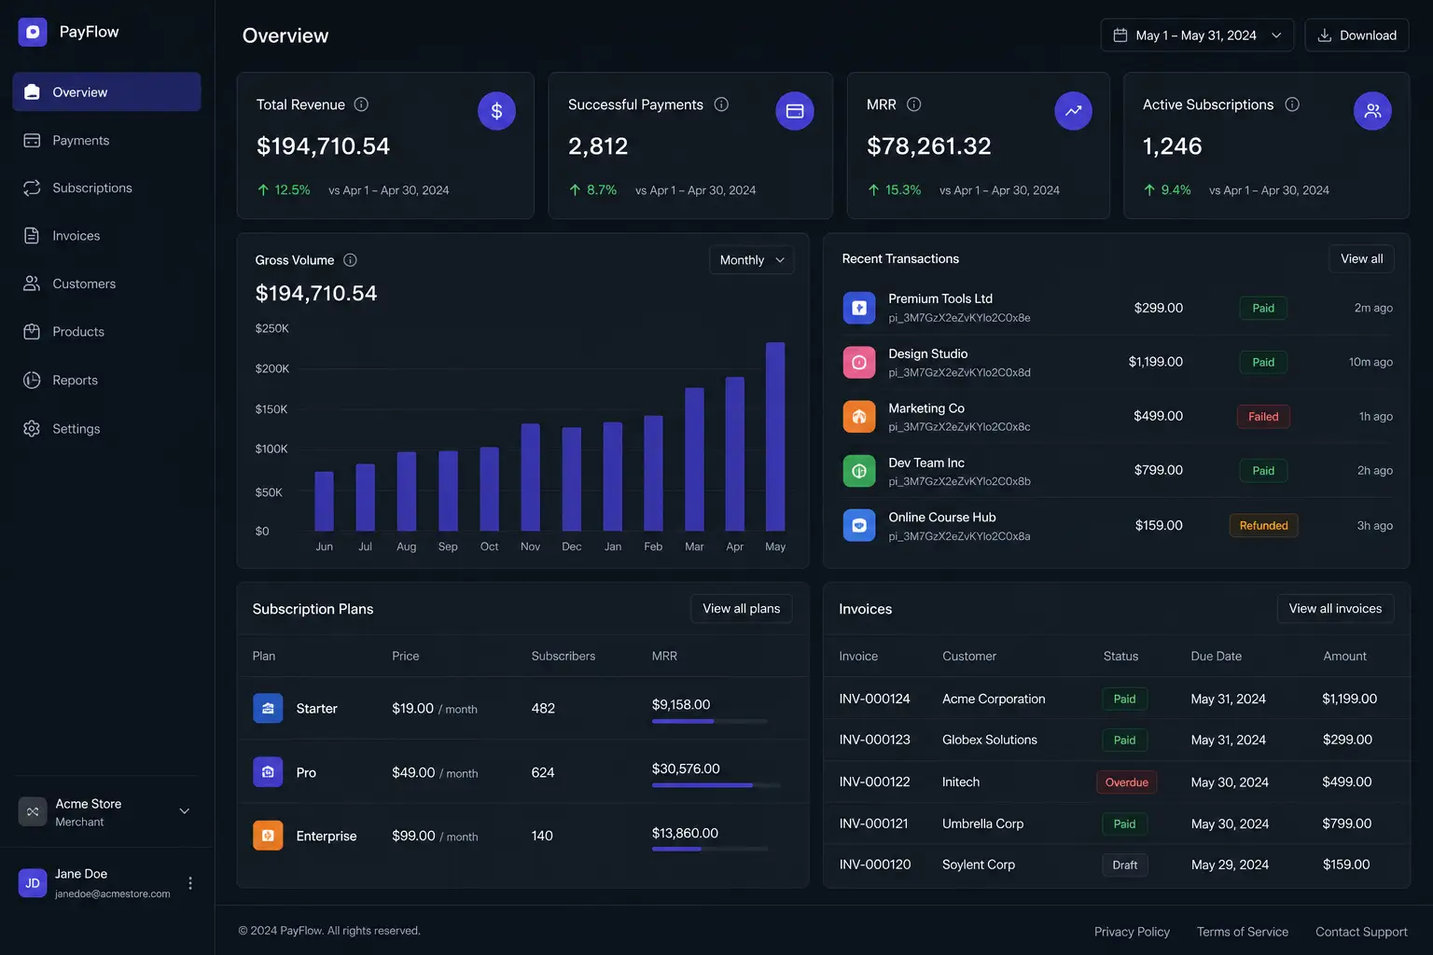Viewport: 1433px width, 955px height.
Task: Click the users Active Subscriptions icon
Action: (1372, 111)
